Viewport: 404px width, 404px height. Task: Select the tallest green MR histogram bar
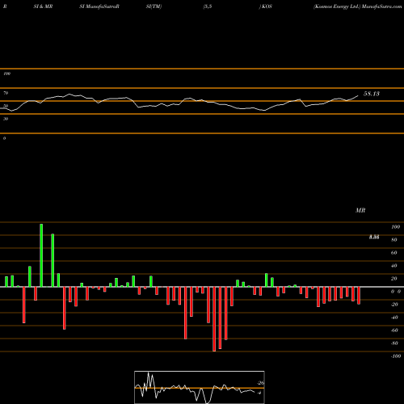[x=41, y=255]
